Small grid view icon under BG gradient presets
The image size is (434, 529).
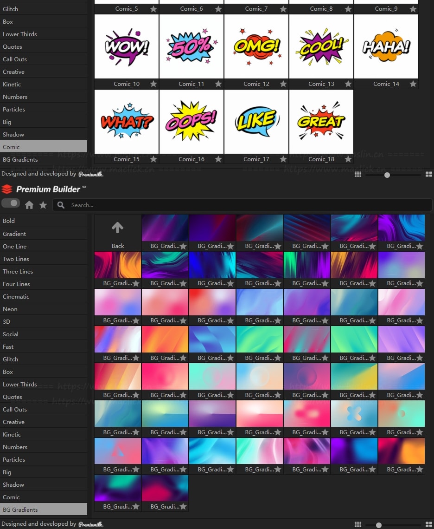358,525
